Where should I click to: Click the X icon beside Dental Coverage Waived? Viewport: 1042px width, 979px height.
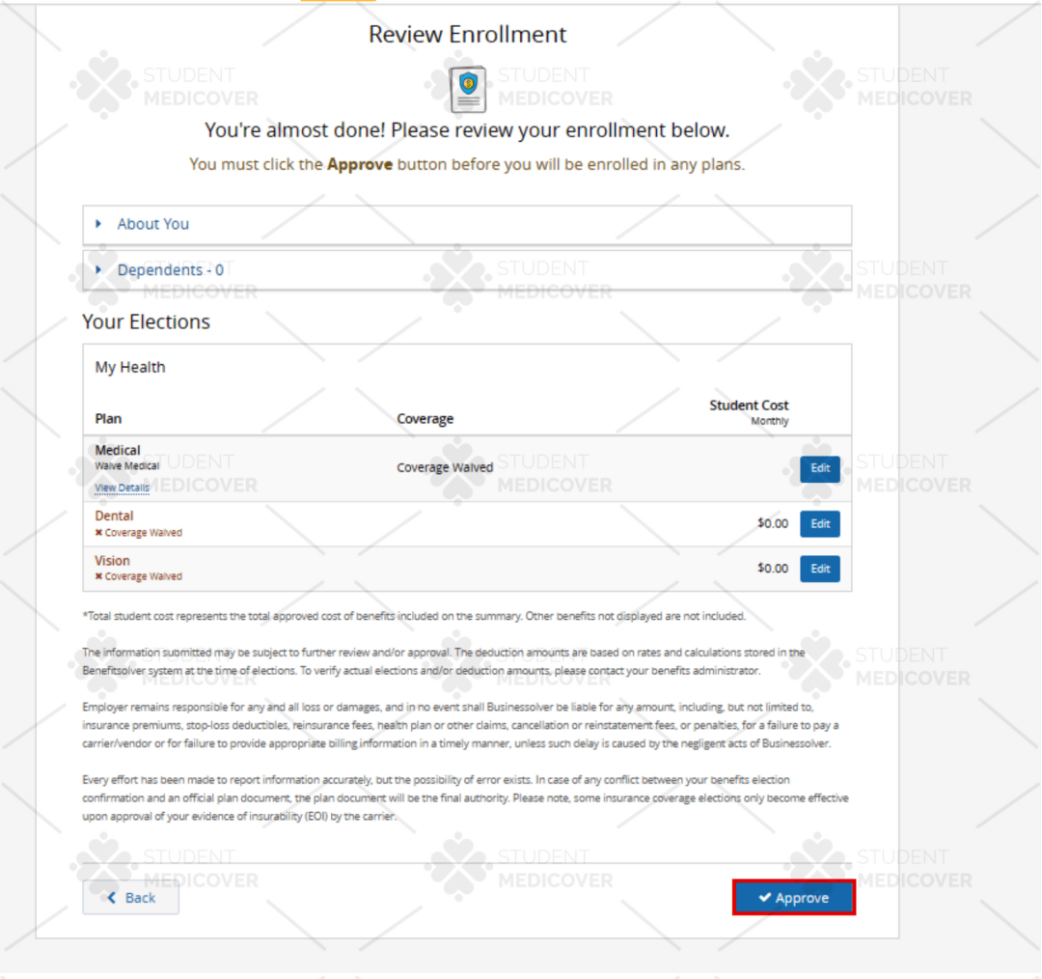[x=99, y=532]
